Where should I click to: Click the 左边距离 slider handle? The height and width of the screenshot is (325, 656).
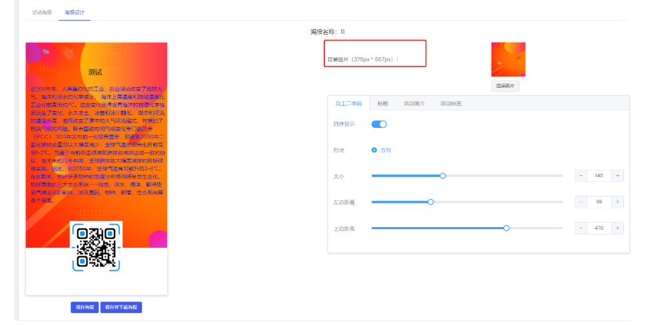click(430, 202)
